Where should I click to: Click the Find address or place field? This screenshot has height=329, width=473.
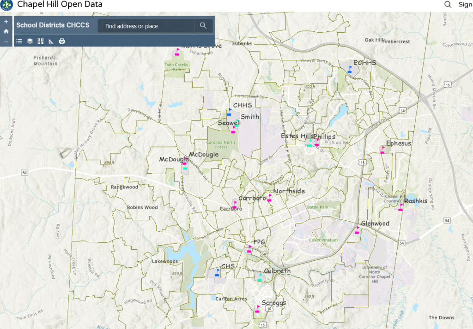[148, 25]
